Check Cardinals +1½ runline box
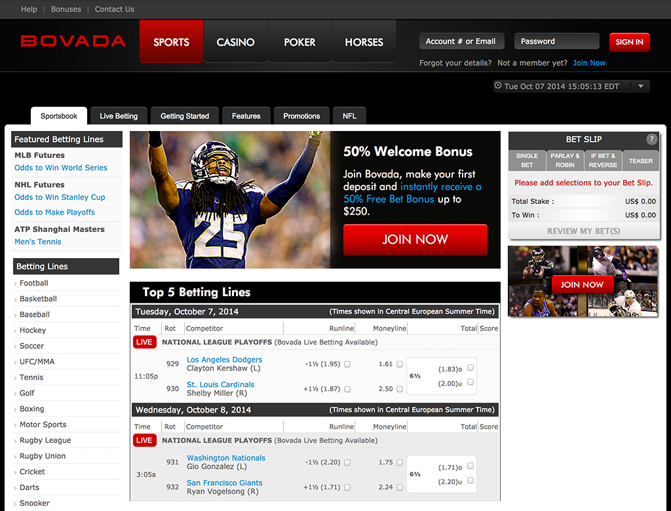This screenshot has width=671, height=511. click(347, 389)
